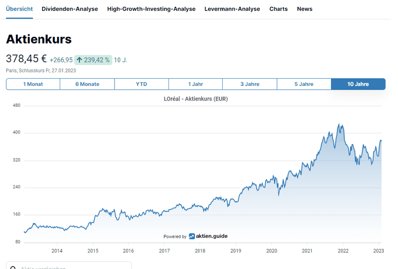This screenshot has width=398, height=269.
Task: Click the 2020 x-axis label
Action: [272, 251]
